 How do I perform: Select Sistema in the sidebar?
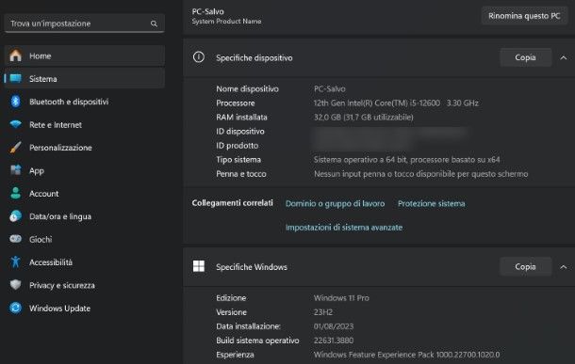pyautogui.click(x=84, y=79)
